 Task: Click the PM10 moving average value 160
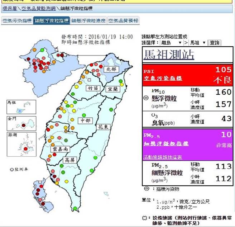click(x=223, y=92)
